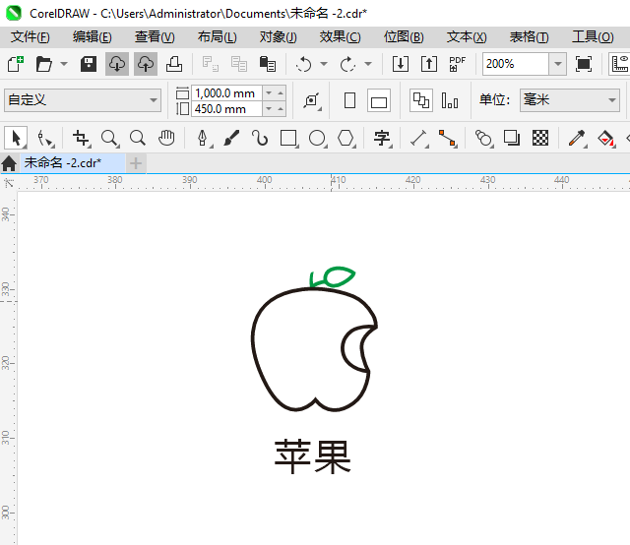Viewport: 630px width, 545px height.
Task: Select the Color Eyedropper tool
Action: (578, 138)
